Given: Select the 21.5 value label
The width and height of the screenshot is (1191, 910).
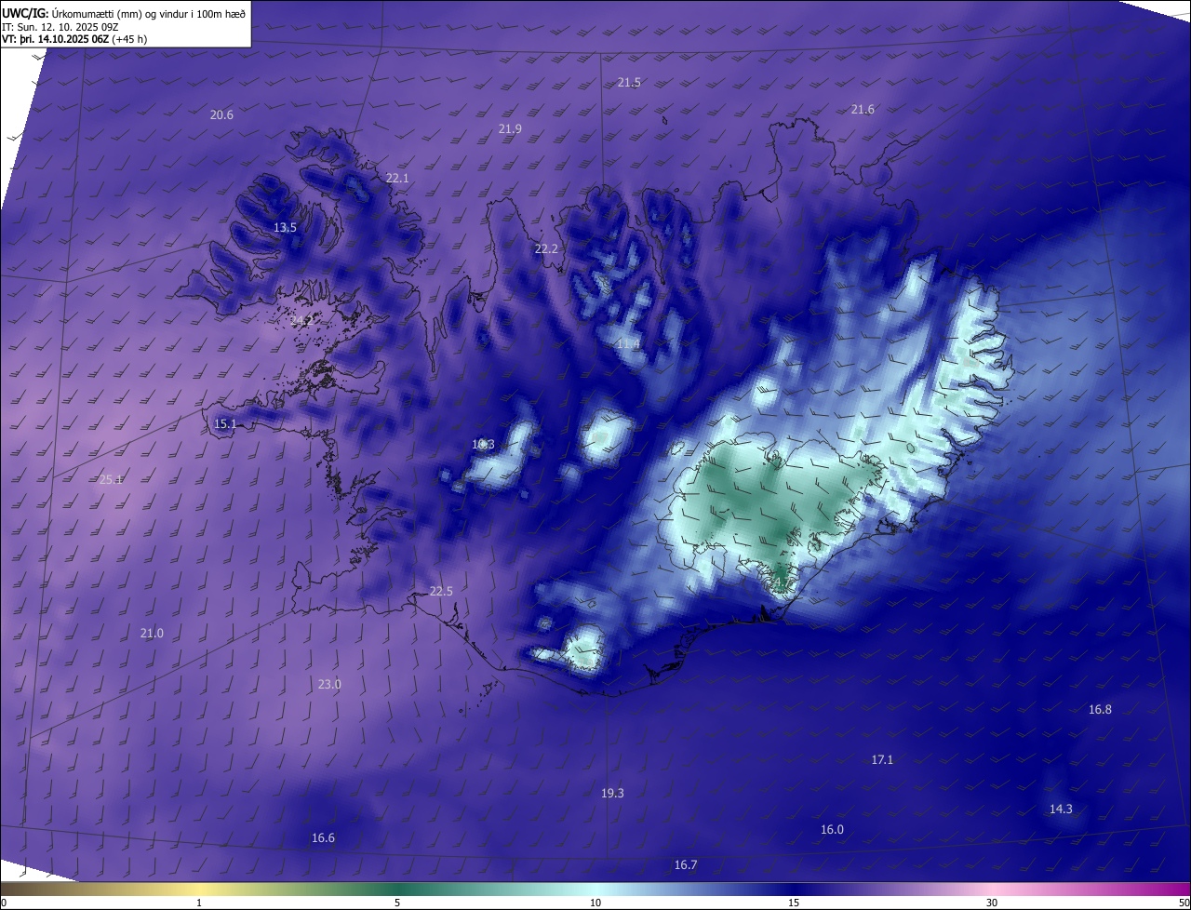Looking at the screenshot, I should click(x=629, y=83).
